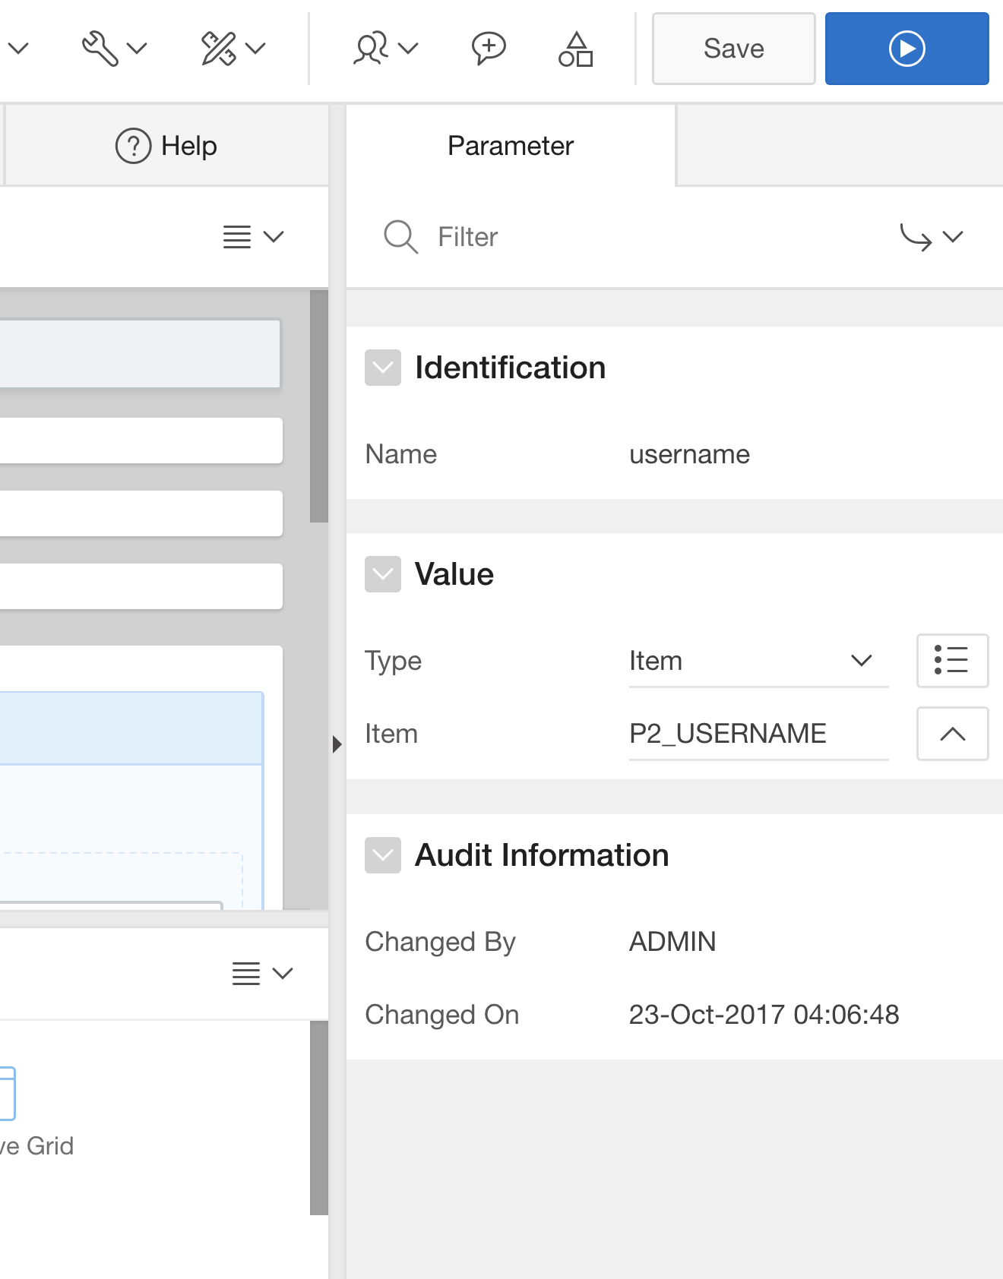Select the Parameter tab

(x=511, y=146)
